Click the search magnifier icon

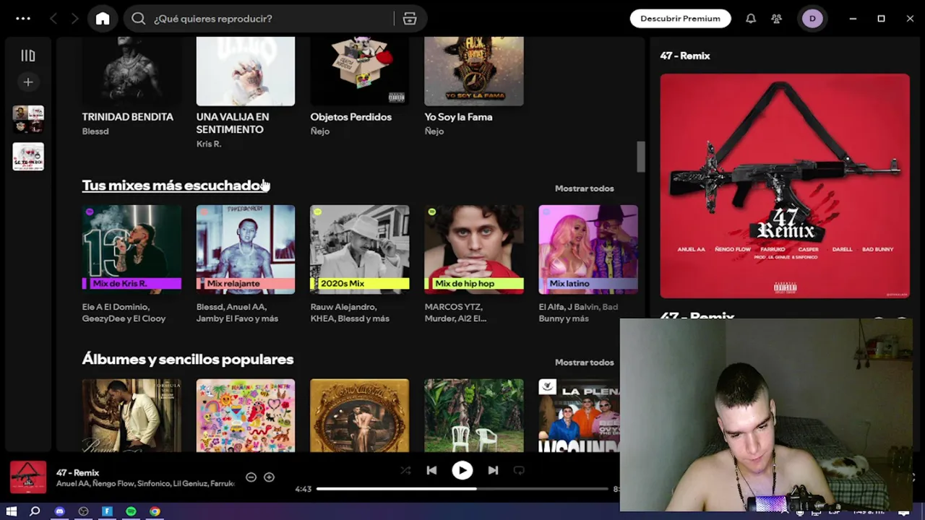tap(139, 19)
